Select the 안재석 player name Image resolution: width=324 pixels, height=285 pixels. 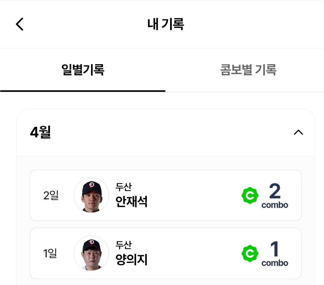[132, 202]
